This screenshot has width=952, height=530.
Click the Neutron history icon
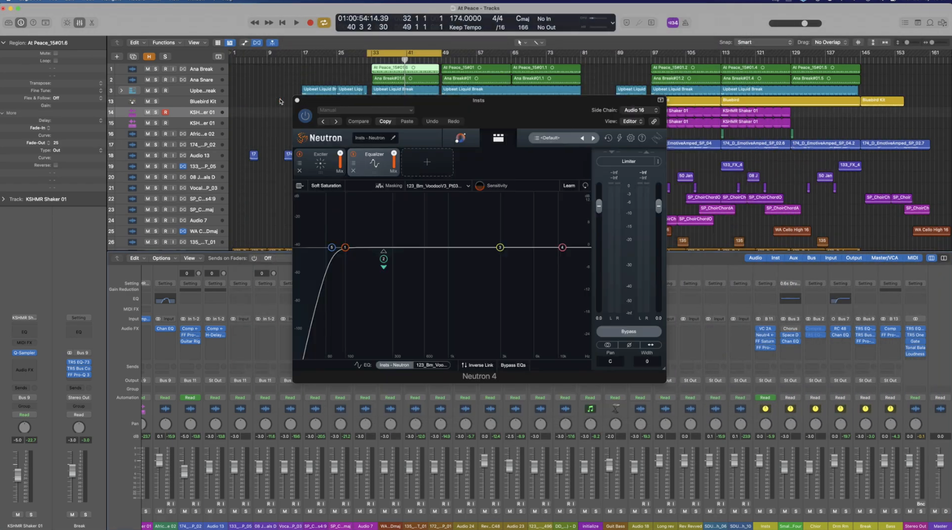coord(608,138)
